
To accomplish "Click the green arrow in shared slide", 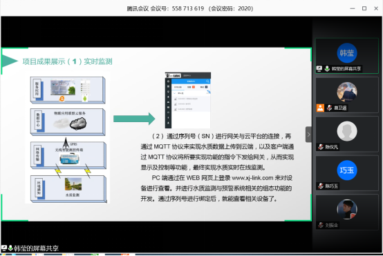I will click(x=134, y=119).
